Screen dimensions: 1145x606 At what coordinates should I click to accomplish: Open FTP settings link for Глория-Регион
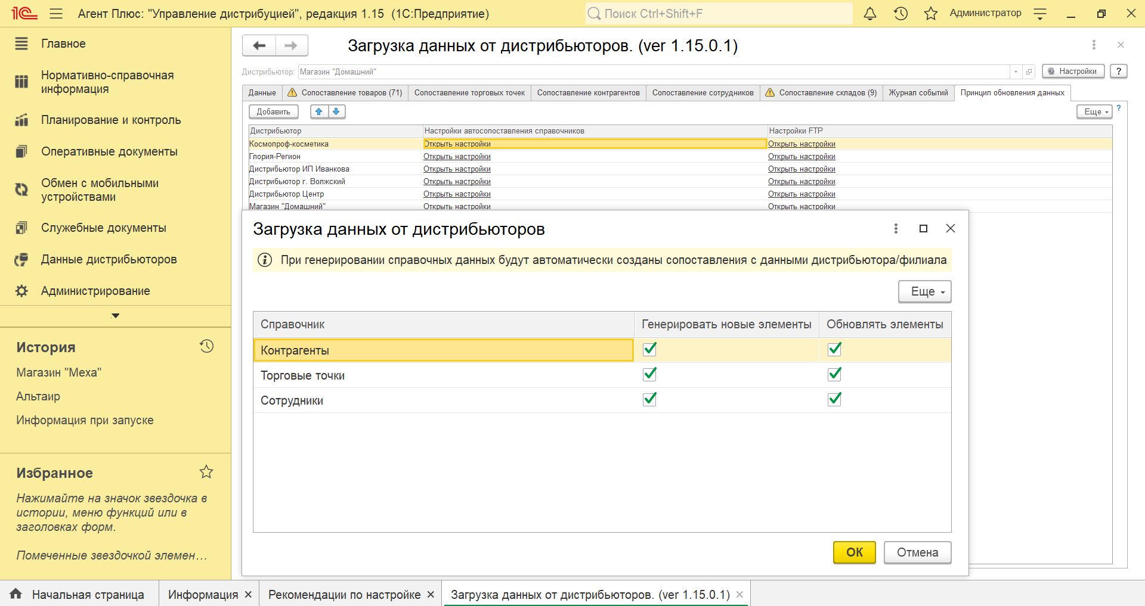pyautogui.click(x=801, y=156)
